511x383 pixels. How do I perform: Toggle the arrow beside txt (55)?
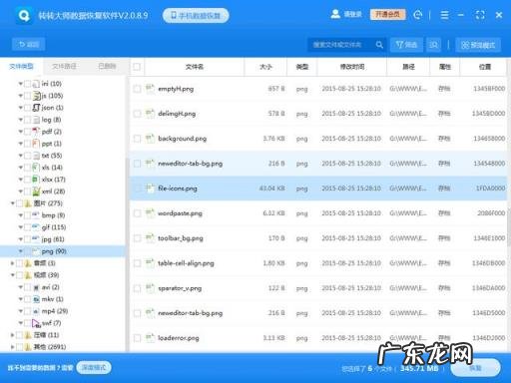point(21,156)
